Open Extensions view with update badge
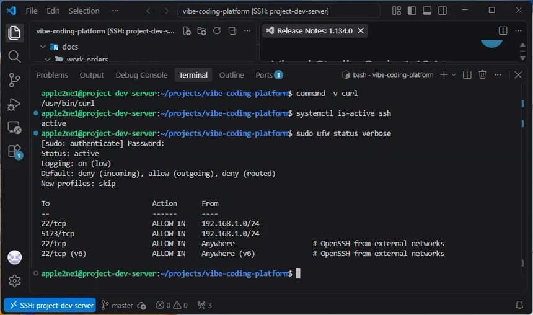The image size is (533, 315). (15, 151)
